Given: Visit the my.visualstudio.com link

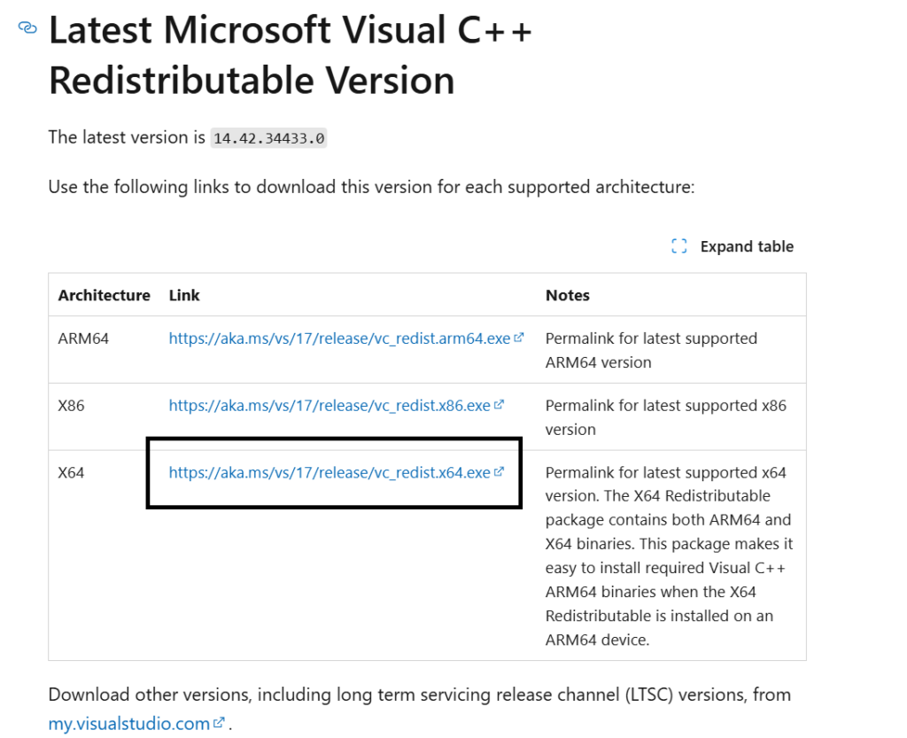Looking at the screenshot, I should (129, 724).
